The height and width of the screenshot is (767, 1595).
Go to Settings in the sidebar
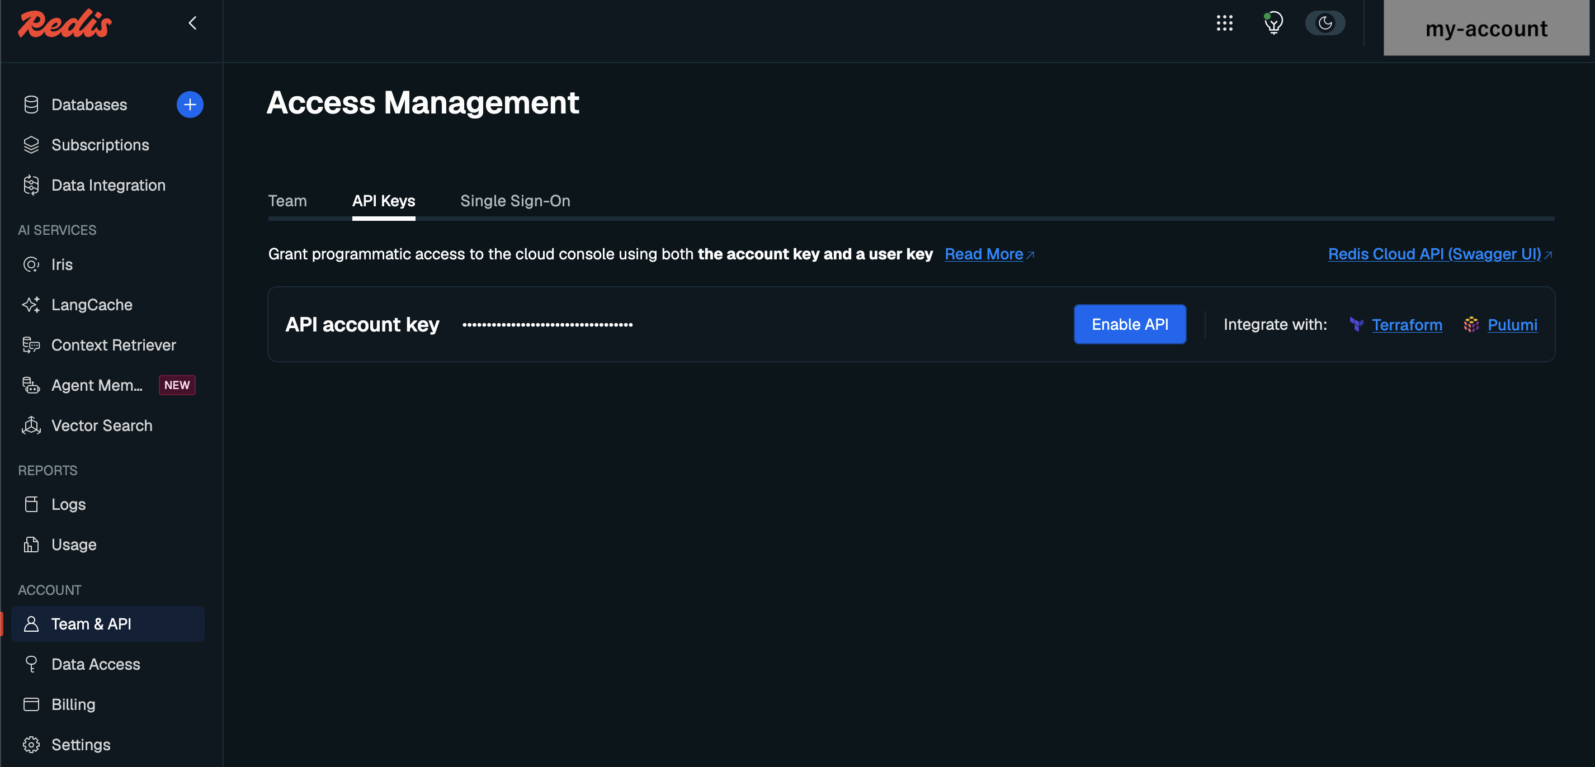pos(81,745)
